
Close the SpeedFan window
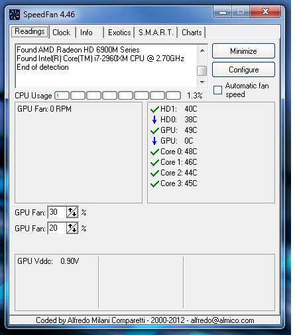point(265,11)
